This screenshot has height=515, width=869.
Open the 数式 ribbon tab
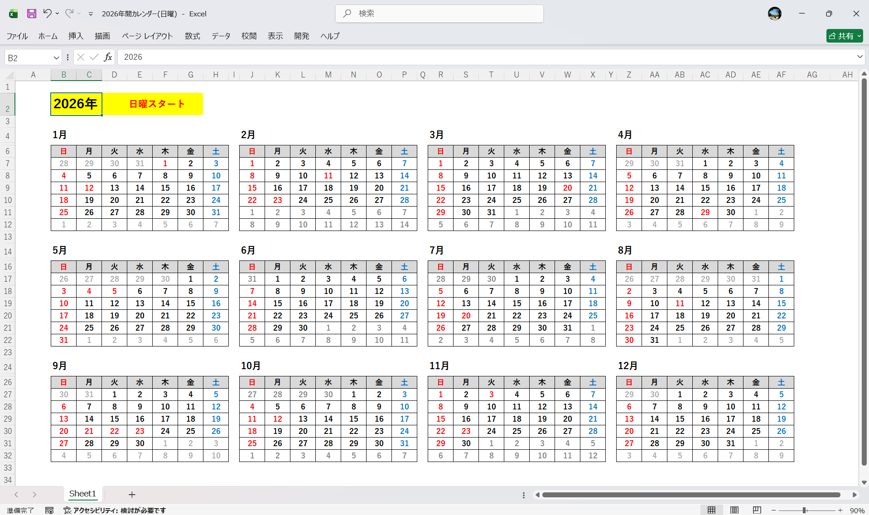point(192,36)
